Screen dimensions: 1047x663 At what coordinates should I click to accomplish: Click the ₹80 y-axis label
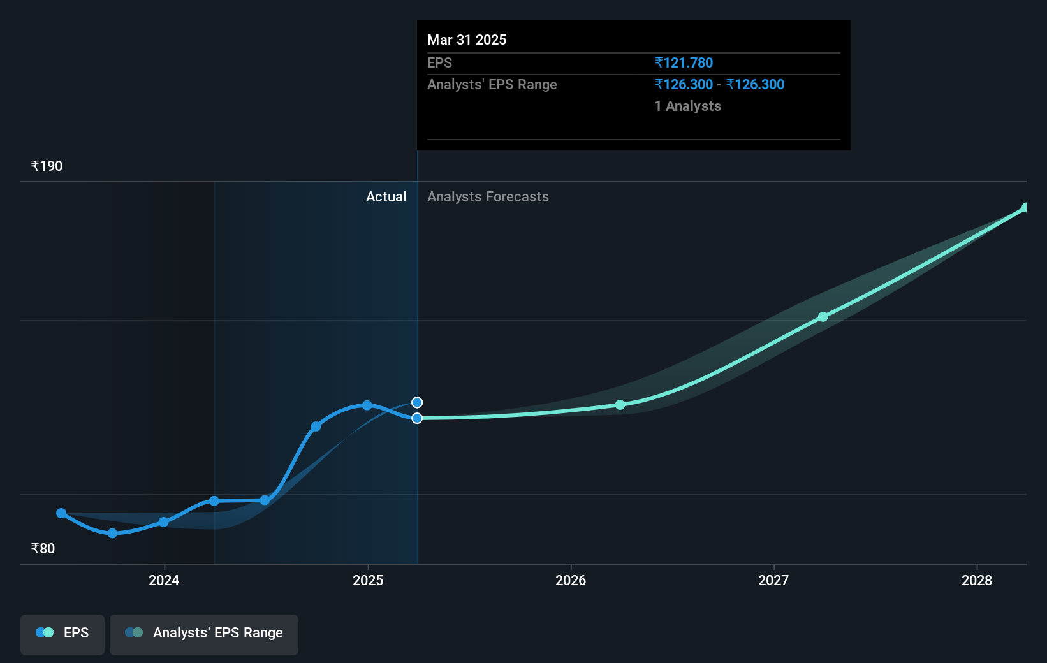click(x=43, y=549)
